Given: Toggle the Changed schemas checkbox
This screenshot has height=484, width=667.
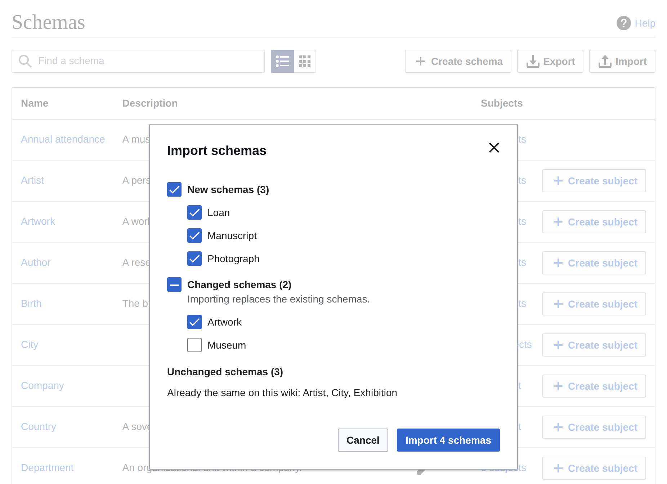Looking at the screenshot, I should tap(174, 284).
